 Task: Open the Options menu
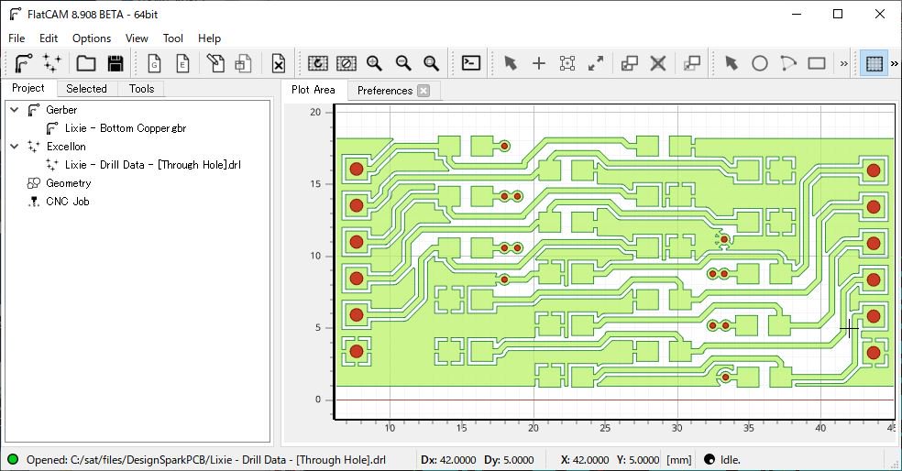pyautogui.click(x=92, y=38)
